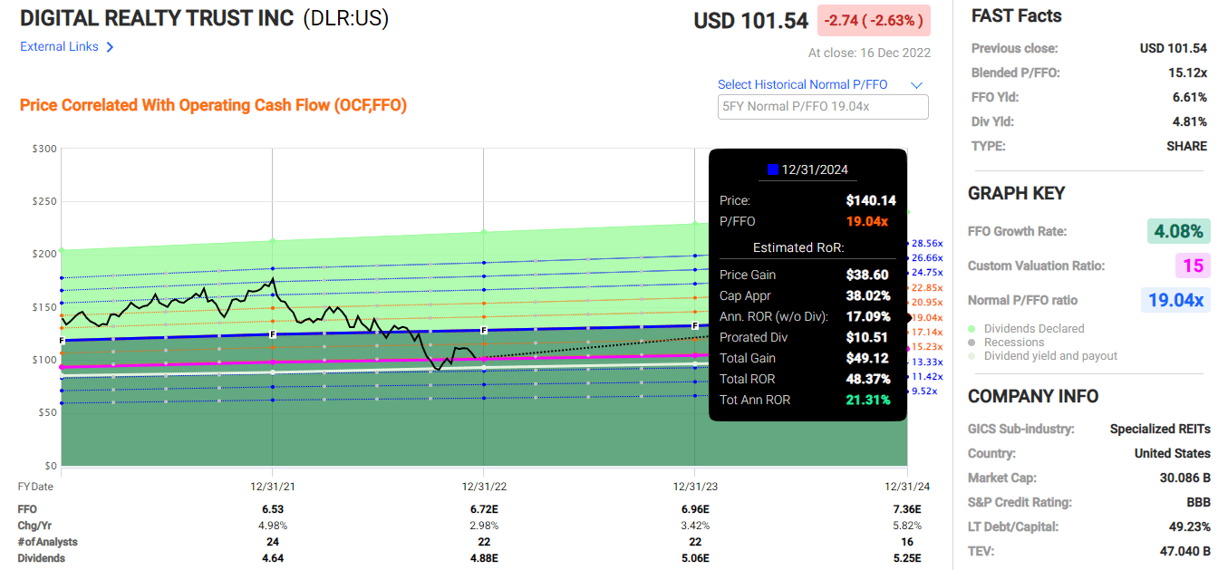The width and height of the screenshot is (1218, 570).
Task: Expand the dropdown chevron beside Historical Normal P/FFO
Action: (916, 85)
